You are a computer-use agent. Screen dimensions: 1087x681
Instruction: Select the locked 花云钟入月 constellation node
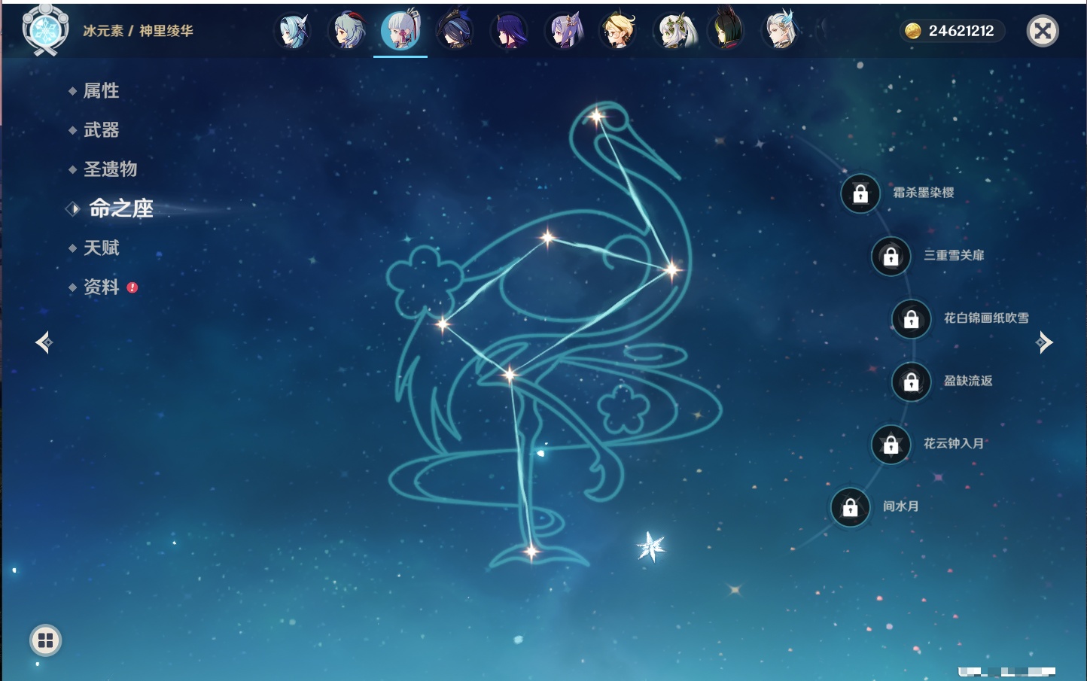[x=891, y=445]
